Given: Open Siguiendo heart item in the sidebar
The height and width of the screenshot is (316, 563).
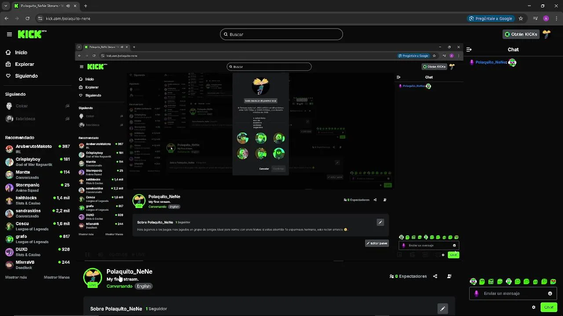Looking at the screenshot, I should point(22,76).
